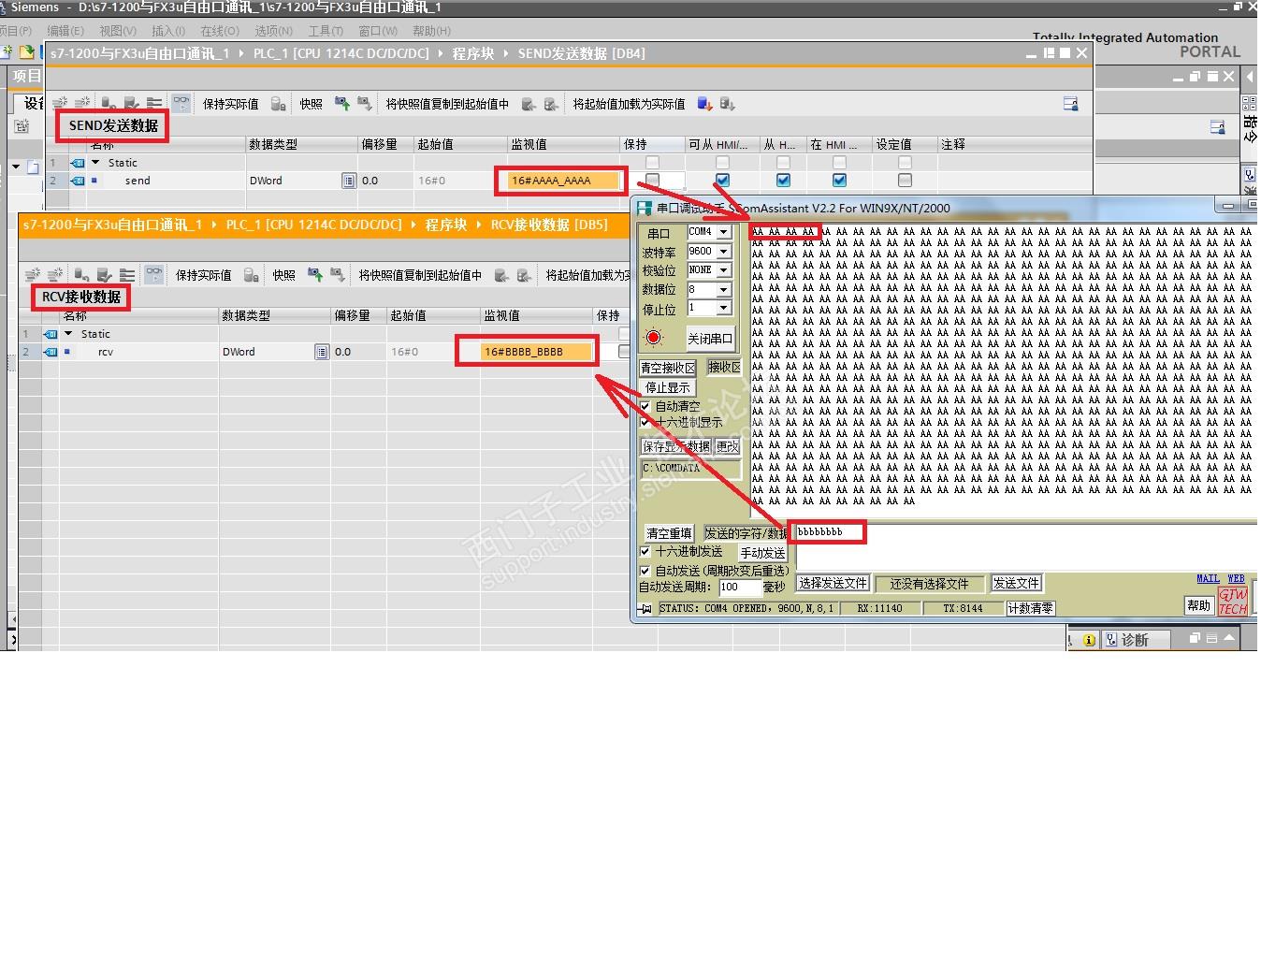Viewport: 1261px width, 958px height.
Task: Open the 数据位 data bits dropdown
Action: (723, 289)
